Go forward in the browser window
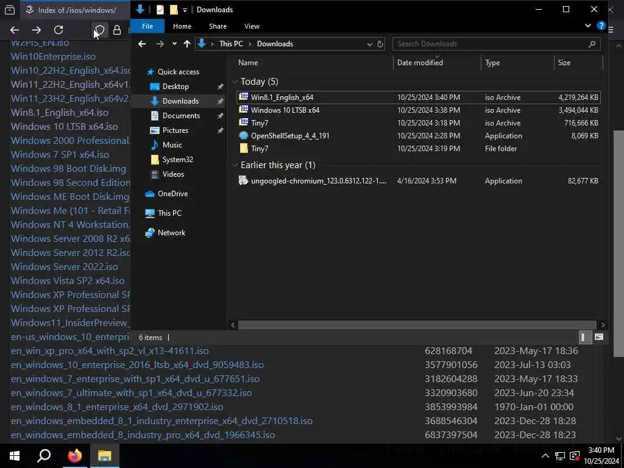 (x=36, y=30)
